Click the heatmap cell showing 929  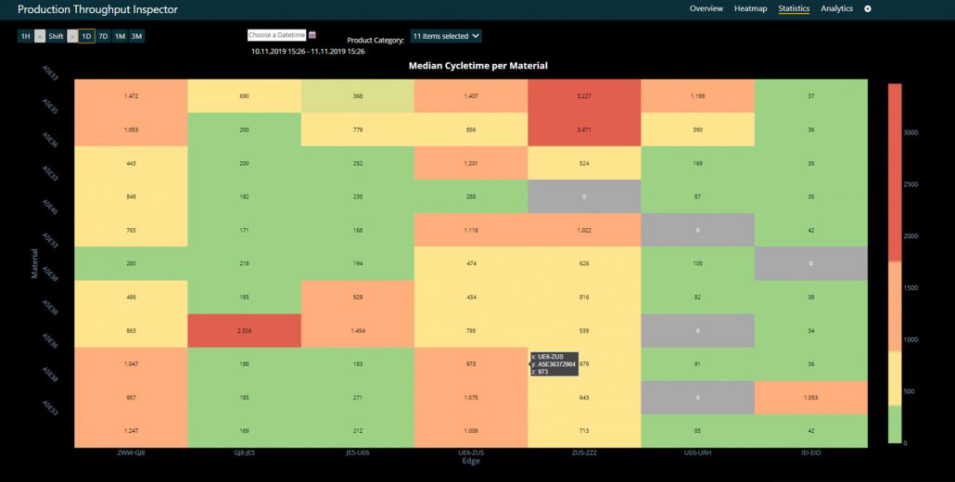pos(358,297)
